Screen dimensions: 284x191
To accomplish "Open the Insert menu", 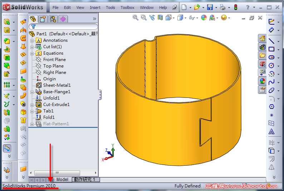I will [x=95, y=7].
